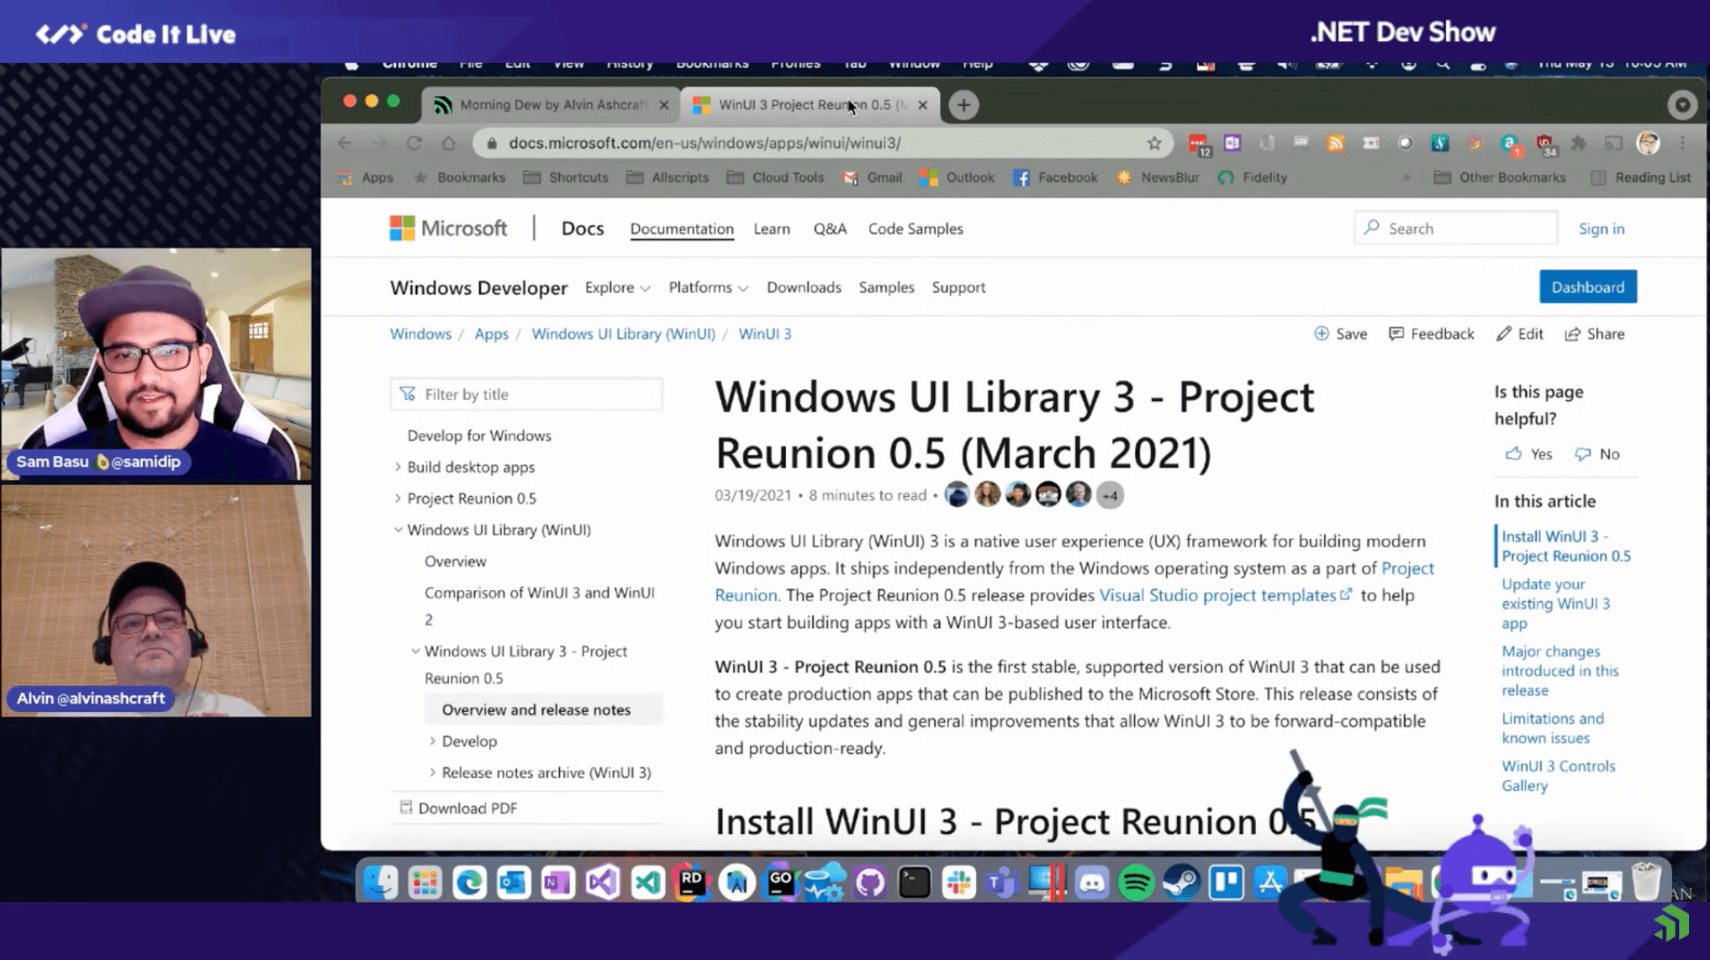Open GoLand from the dock
This screenshot has height=960, width=1710.
tap(781, 882)
